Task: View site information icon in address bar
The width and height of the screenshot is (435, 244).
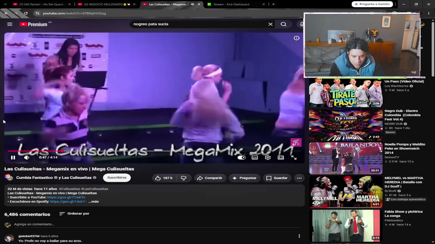Action: (37, 13)
